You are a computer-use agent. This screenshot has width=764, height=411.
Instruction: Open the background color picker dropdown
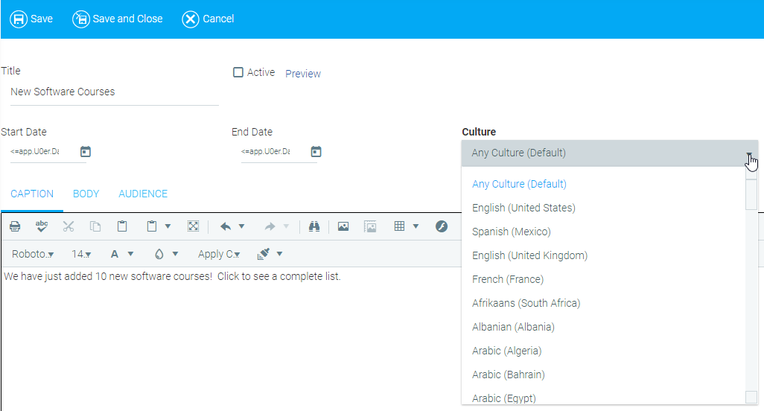175,254
